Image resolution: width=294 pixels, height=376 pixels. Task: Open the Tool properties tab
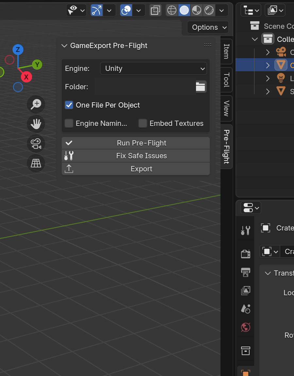coord(246,231)
